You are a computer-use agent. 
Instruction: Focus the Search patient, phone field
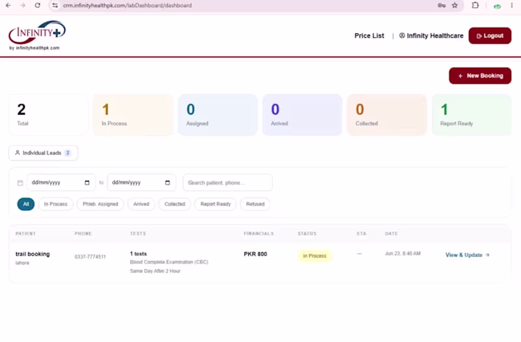(x=227, y=182)
